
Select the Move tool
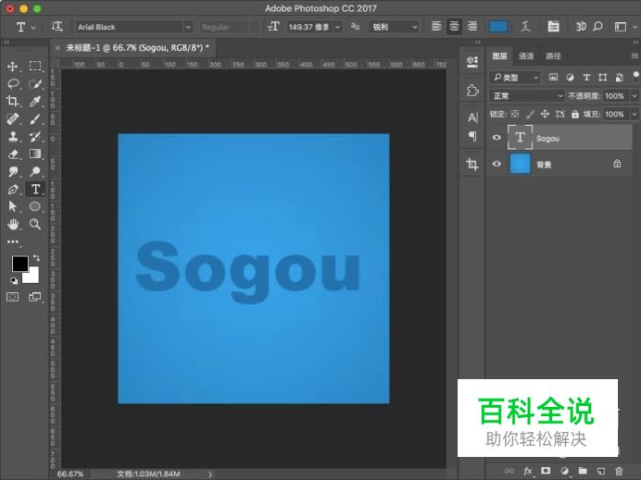point(13,67)
